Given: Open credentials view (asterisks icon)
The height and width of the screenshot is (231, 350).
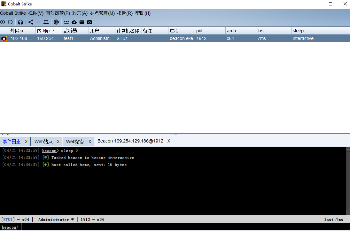Looking at the screenshot, I should [x=66, y=22].
